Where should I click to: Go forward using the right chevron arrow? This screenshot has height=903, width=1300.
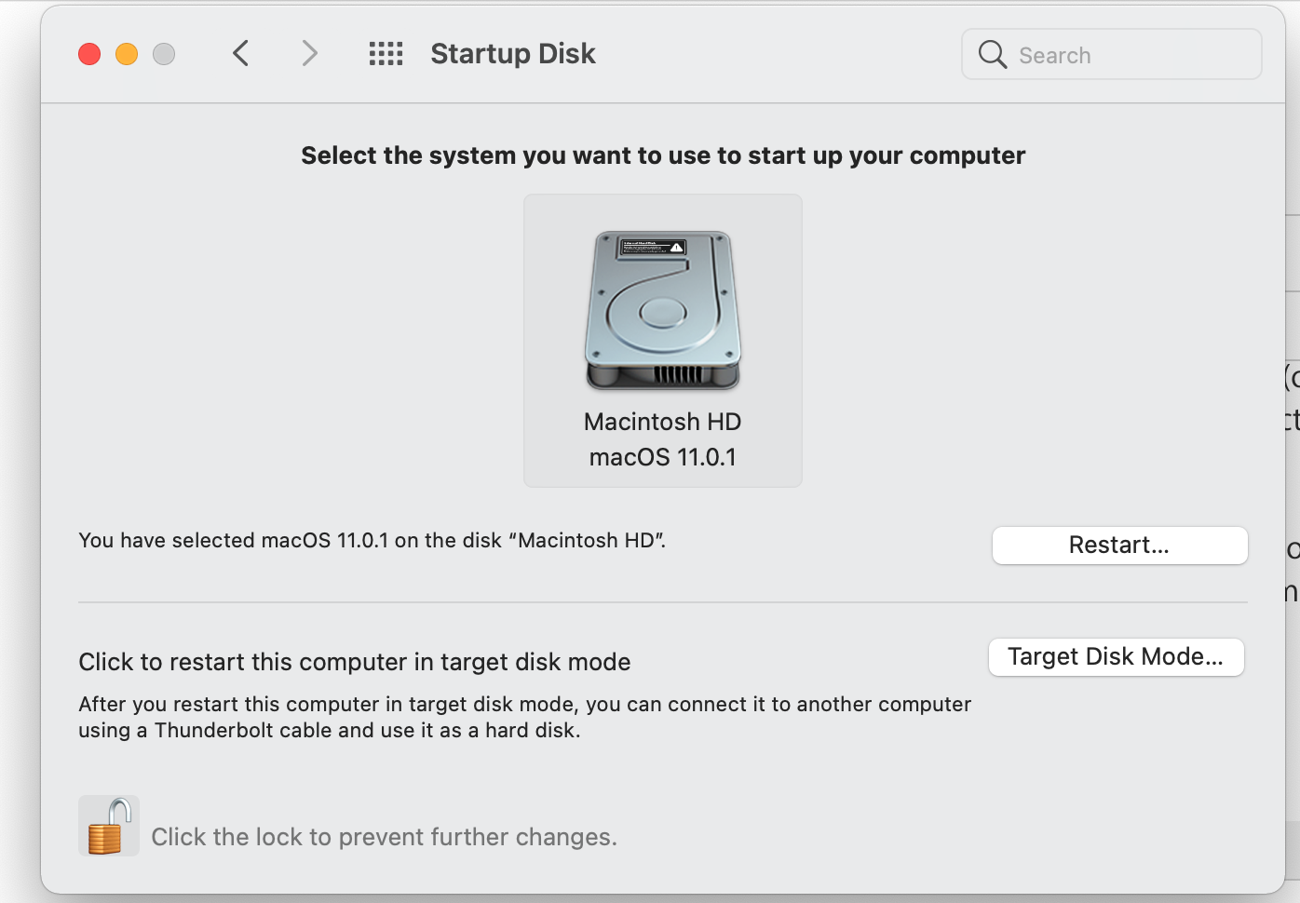309,53
